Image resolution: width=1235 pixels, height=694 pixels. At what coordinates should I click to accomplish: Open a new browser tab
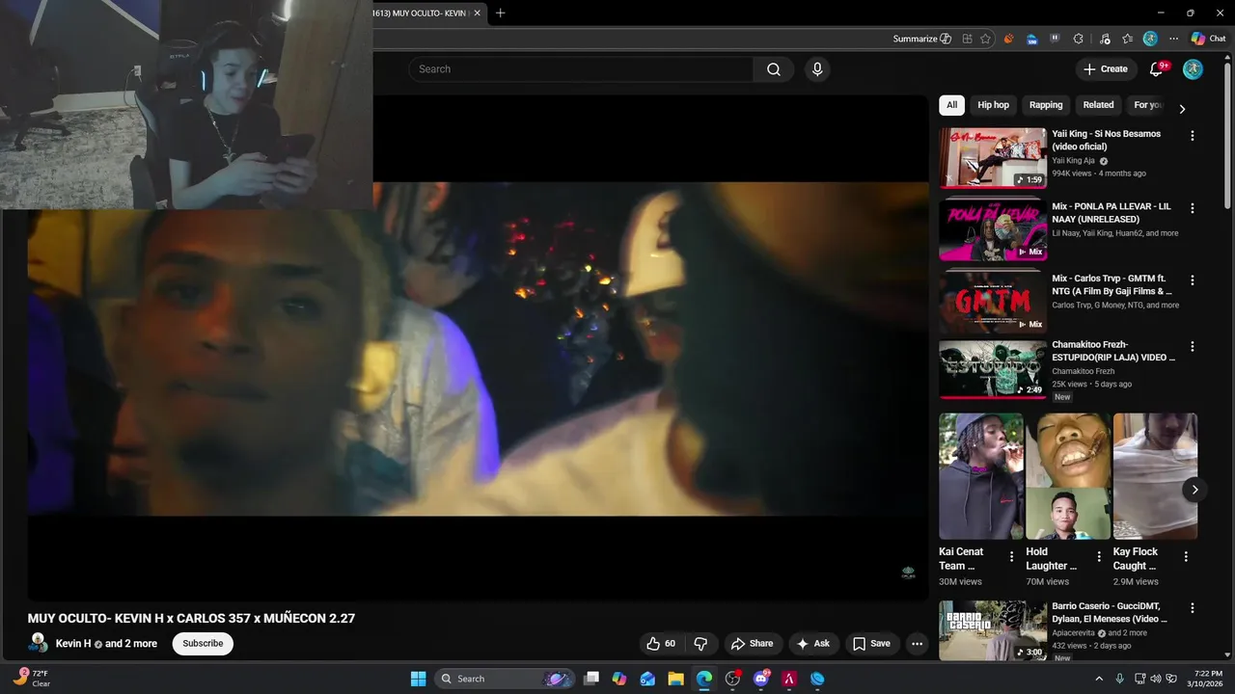[500, 13]
